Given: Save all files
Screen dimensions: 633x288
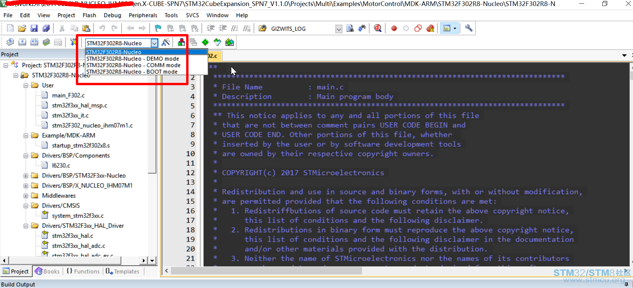Looking at the screenshot, I should coord(46,28).
